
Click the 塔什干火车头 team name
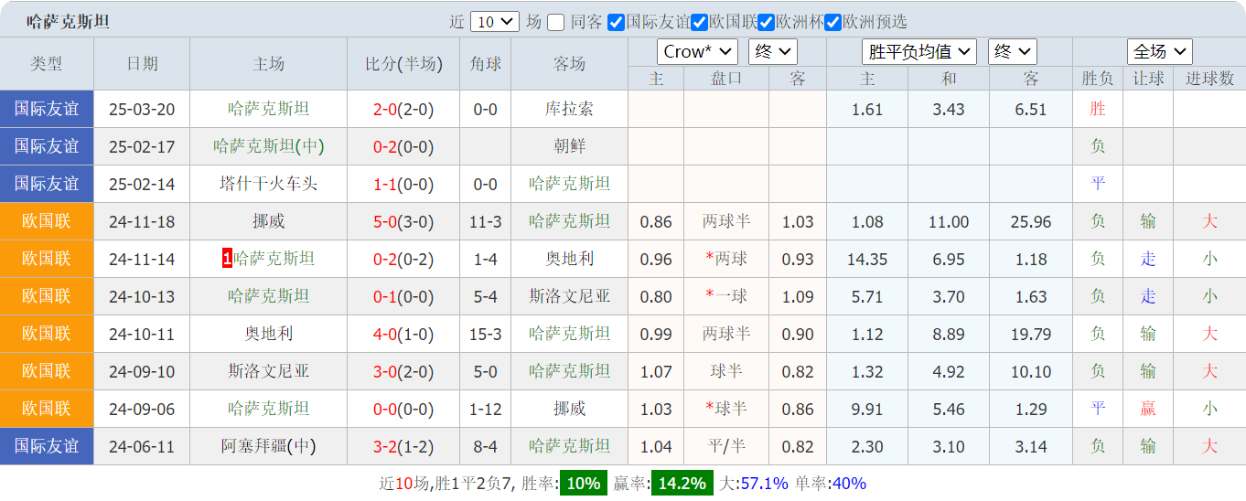[x=268, y=184]
